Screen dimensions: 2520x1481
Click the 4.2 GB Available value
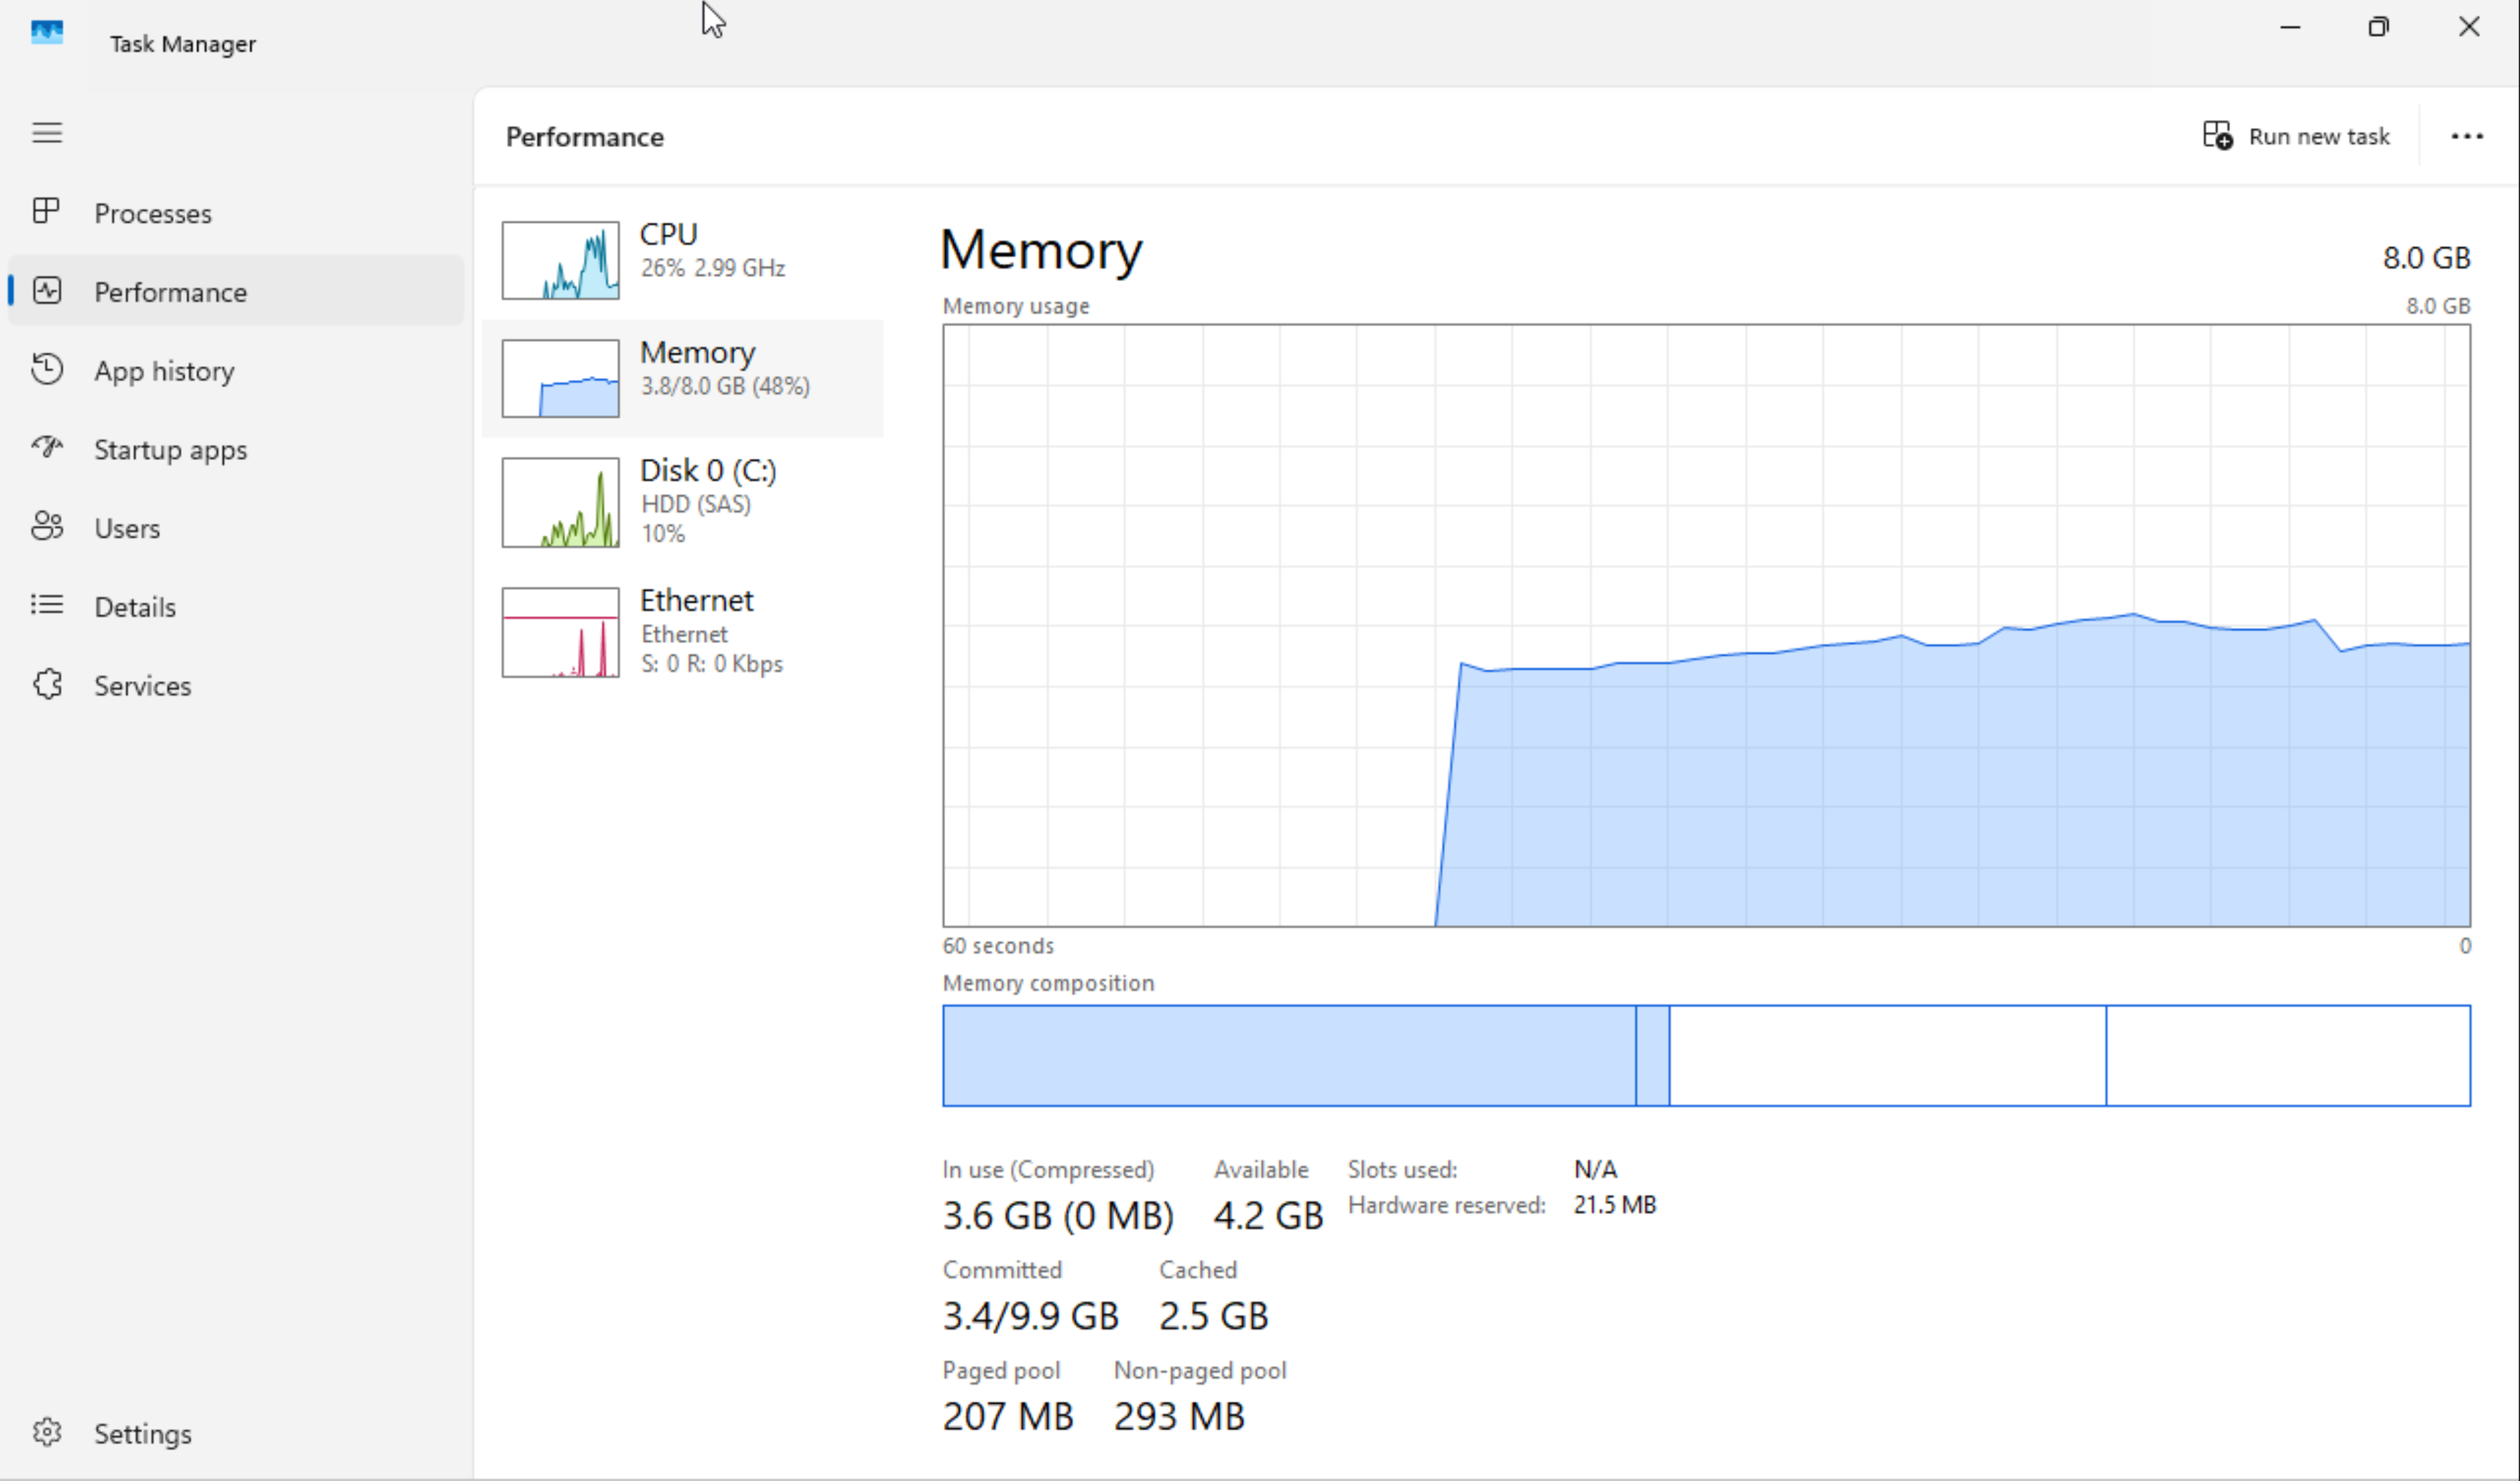(1268, 1216)
